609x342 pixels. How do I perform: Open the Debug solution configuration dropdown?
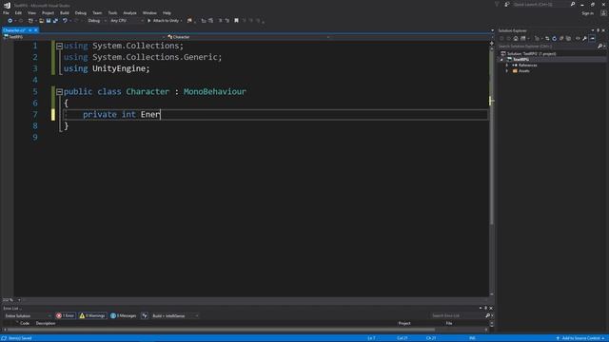pyautogui.click(x=97, y=21)
